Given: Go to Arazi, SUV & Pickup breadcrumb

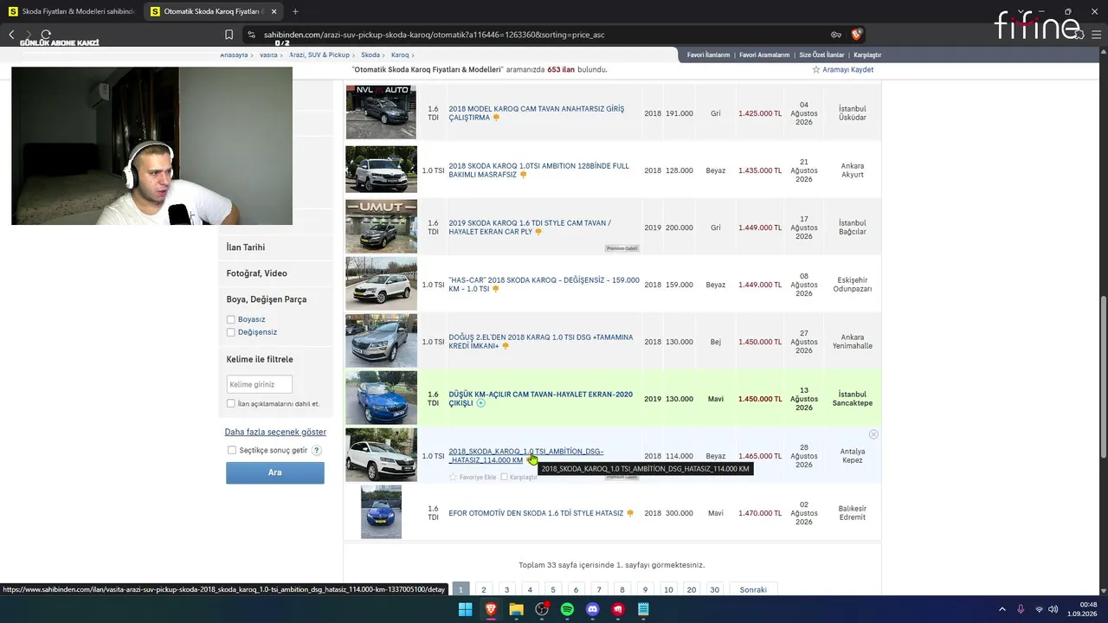Looking at the screenshot, I should [319, 55].
